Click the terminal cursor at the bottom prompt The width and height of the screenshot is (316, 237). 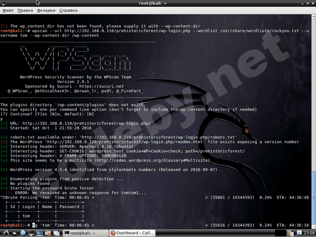click(x=33, y=225)
